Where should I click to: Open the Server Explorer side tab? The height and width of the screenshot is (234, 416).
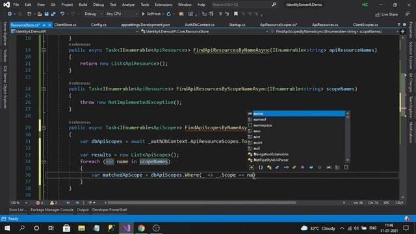pos(5,33)
